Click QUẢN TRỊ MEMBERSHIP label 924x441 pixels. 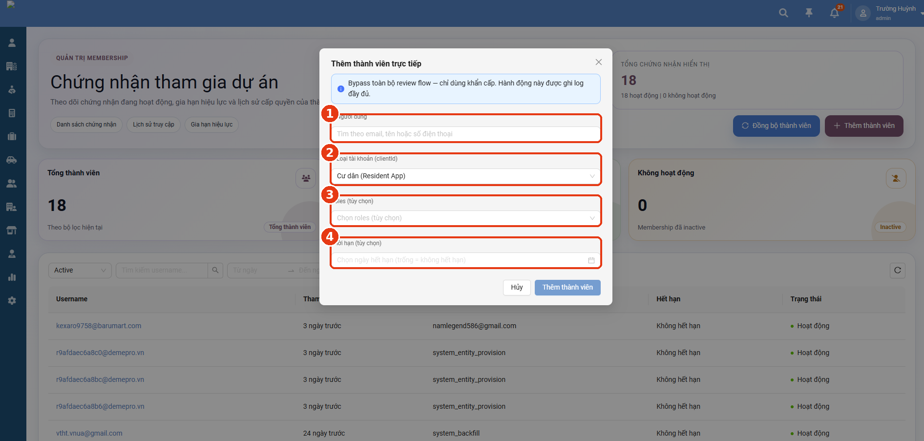[92, 58]
